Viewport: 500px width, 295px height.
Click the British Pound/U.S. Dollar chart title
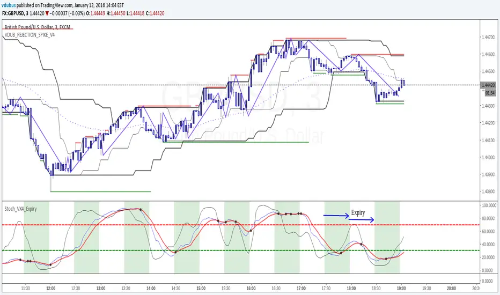(38, 27)
